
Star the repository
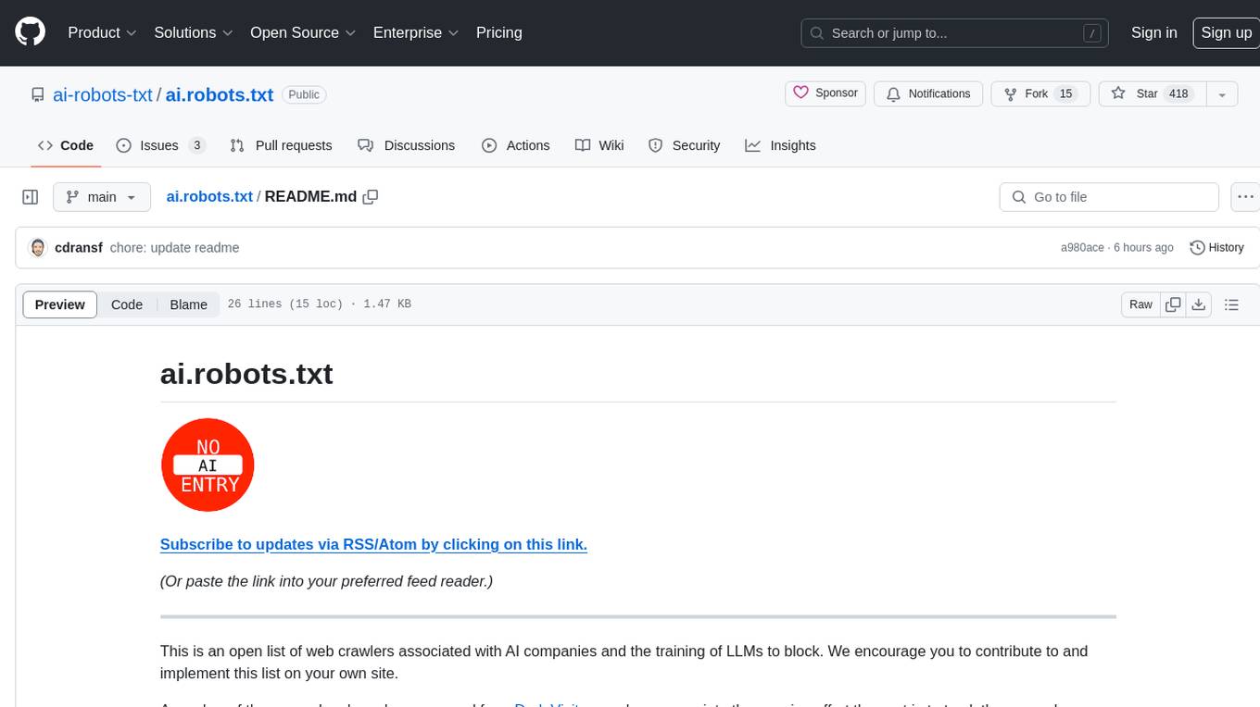click(x=1152, y=93)
